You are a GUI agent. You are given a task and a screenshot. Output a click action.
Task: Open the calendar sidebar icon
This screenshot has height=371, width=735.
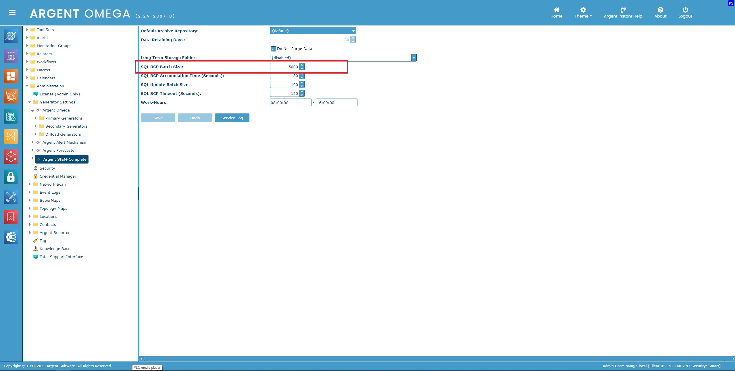[x=11, y=56]
